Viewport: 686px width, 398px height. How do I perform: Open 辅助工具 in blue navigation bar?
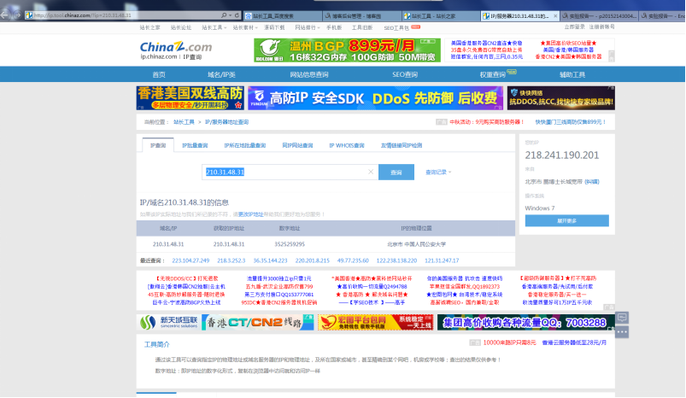(572, 75)
